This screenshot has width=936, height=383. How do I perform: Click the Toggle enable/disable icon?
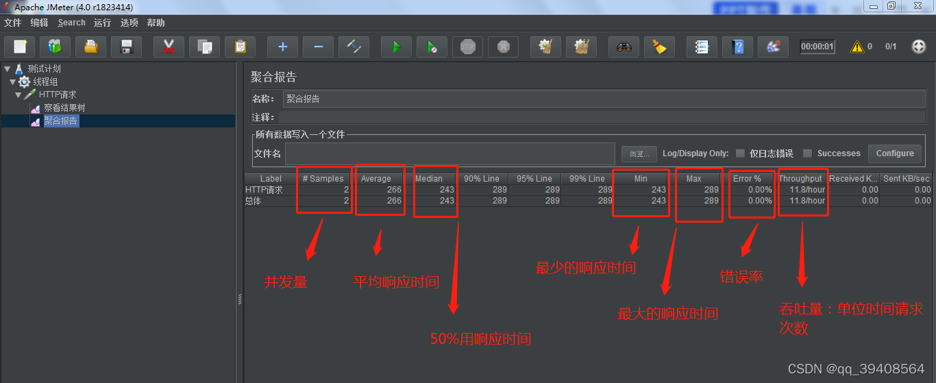[354, 47]
